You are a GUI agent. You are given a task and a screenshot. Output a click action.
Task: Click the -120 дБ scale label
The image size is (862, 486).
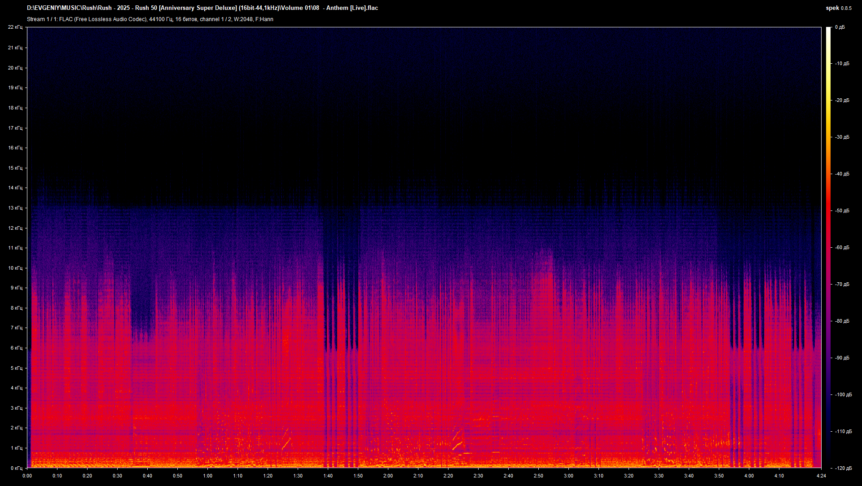(x=843, y=468)
